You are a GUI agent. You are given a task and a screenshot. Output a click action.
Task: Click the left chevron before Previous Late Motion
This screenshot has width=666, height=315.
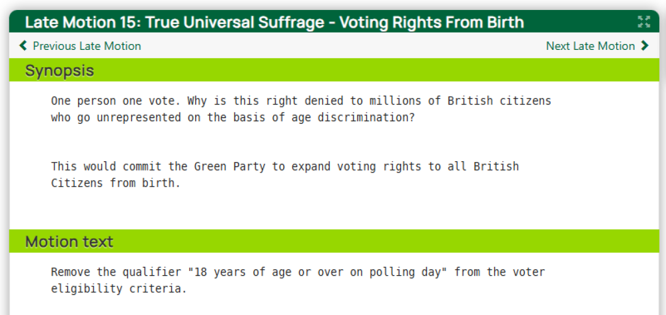click(x=23, y=46)
